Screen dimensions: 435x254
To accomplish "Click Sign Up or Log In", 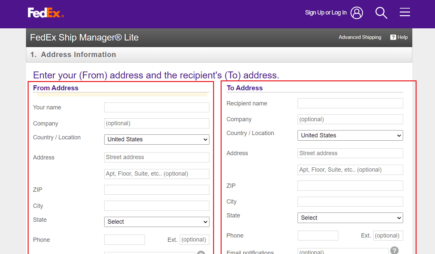I will click(326, 13).
